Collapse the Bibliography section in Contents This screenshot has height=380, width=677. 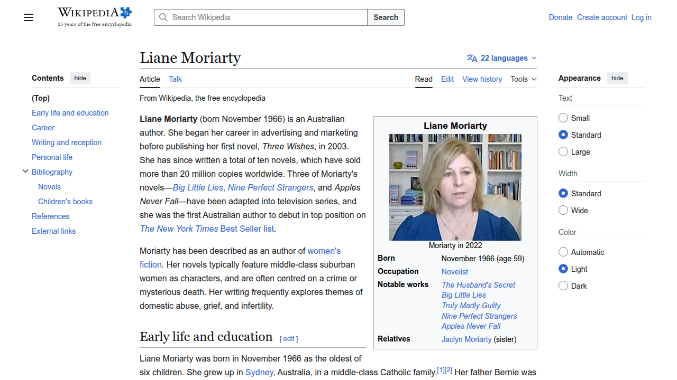click(25, 172)
